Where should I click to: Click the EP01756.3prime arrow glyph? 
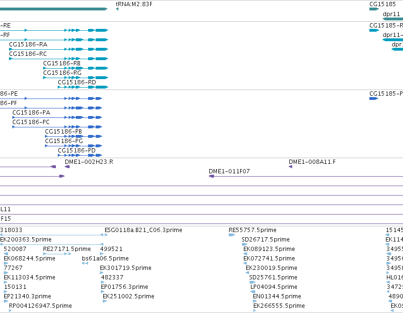point(103,292)
